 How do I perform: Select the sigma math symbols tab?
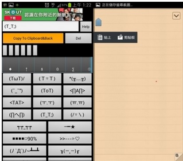click(x=73, y=65)
